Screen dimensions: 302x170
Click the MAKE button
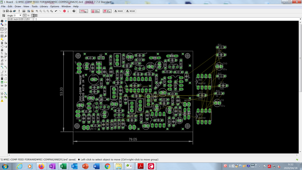[x=119, y=11]
